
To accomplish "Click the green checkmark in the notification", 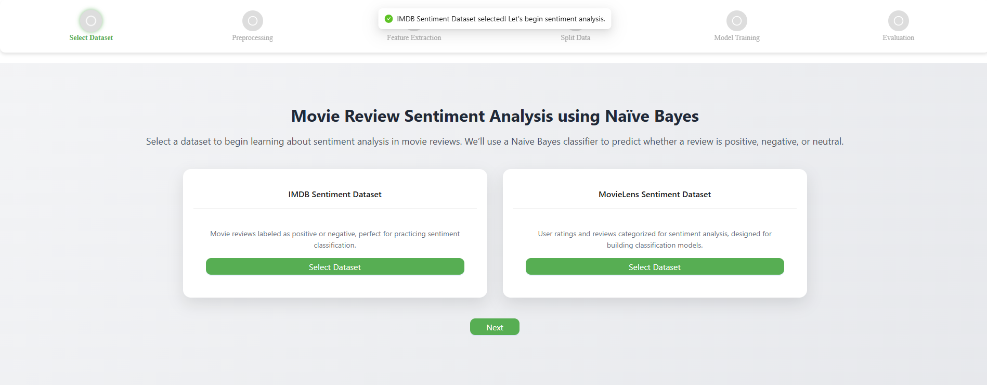I will click(388, 19).
